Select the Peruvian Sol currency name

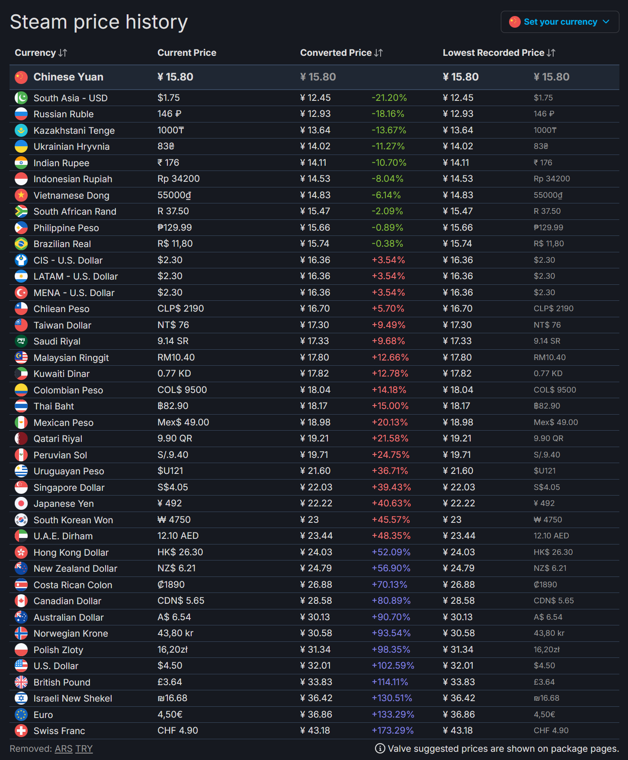point(61,455)
